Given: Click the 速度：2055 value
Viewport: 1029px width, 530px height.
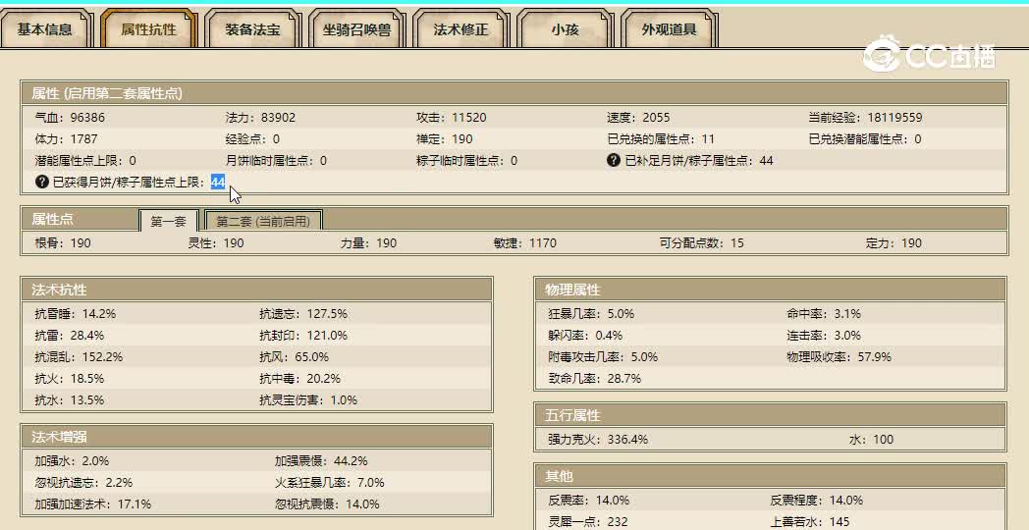Looking at the screenshot, I should 638,118.
